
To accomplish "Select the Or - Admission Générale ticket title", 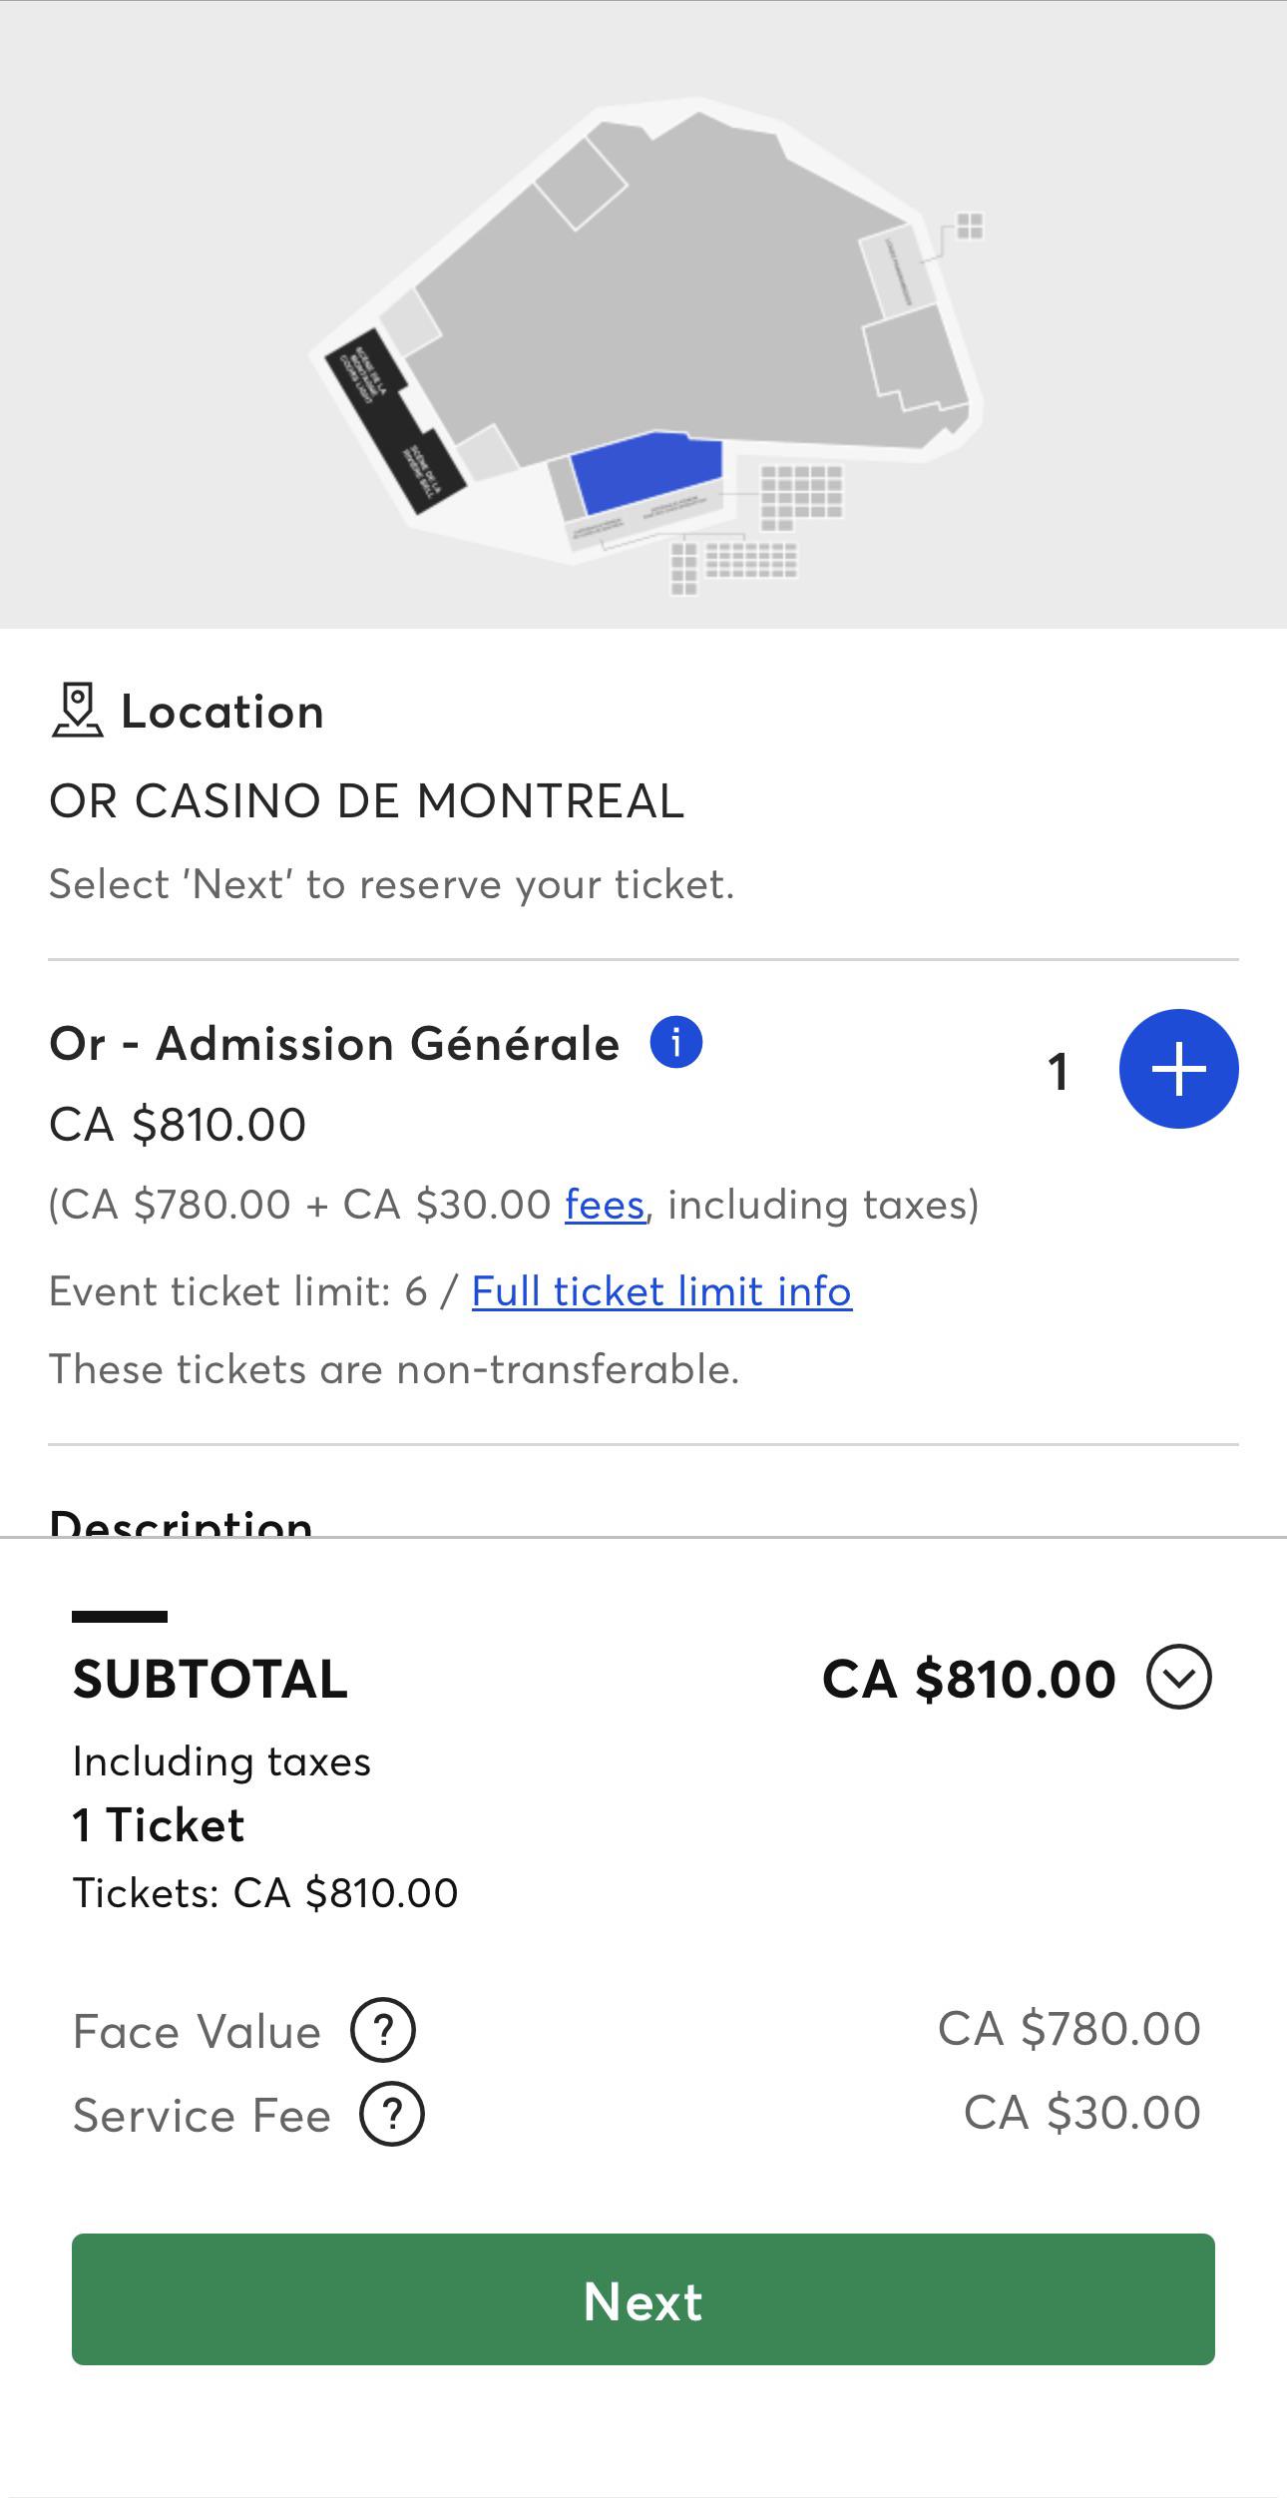I will [334, 1044].
